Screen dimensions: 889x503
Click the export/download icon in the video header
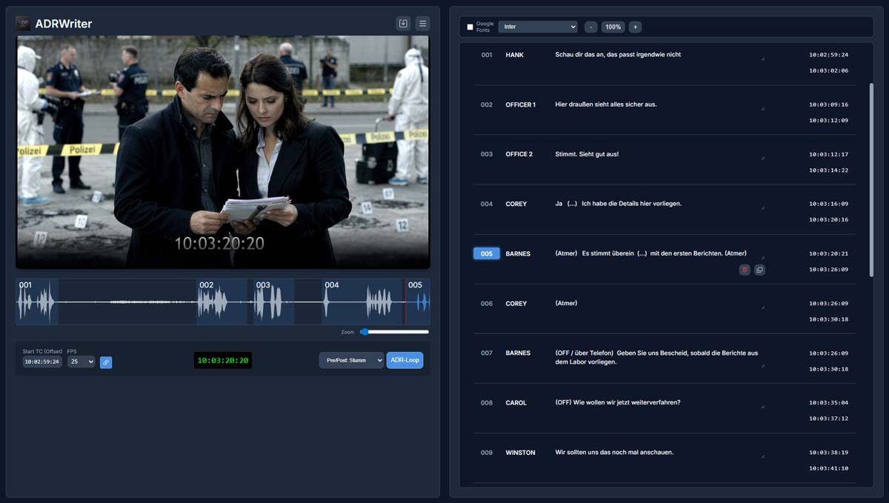coord(402,23)
